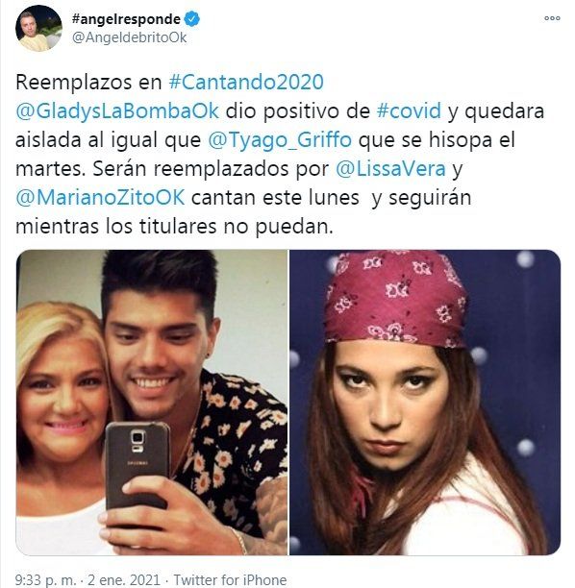The width and height of the screenshot is (575, 588).
Task: Enlarge the selfie photo with the phone
Action: (x=152, y=403)
